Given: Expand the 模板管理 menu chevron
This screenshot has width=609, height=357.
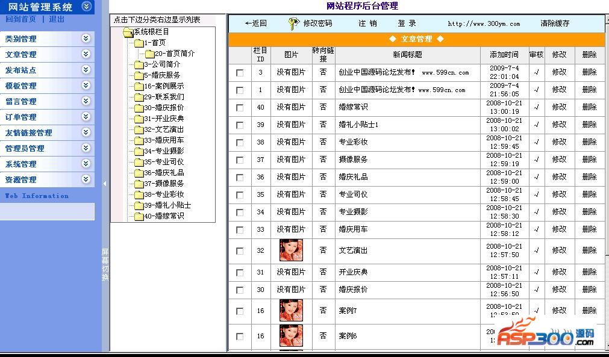Looking at the screenshot, I should [x=86, y=85].
